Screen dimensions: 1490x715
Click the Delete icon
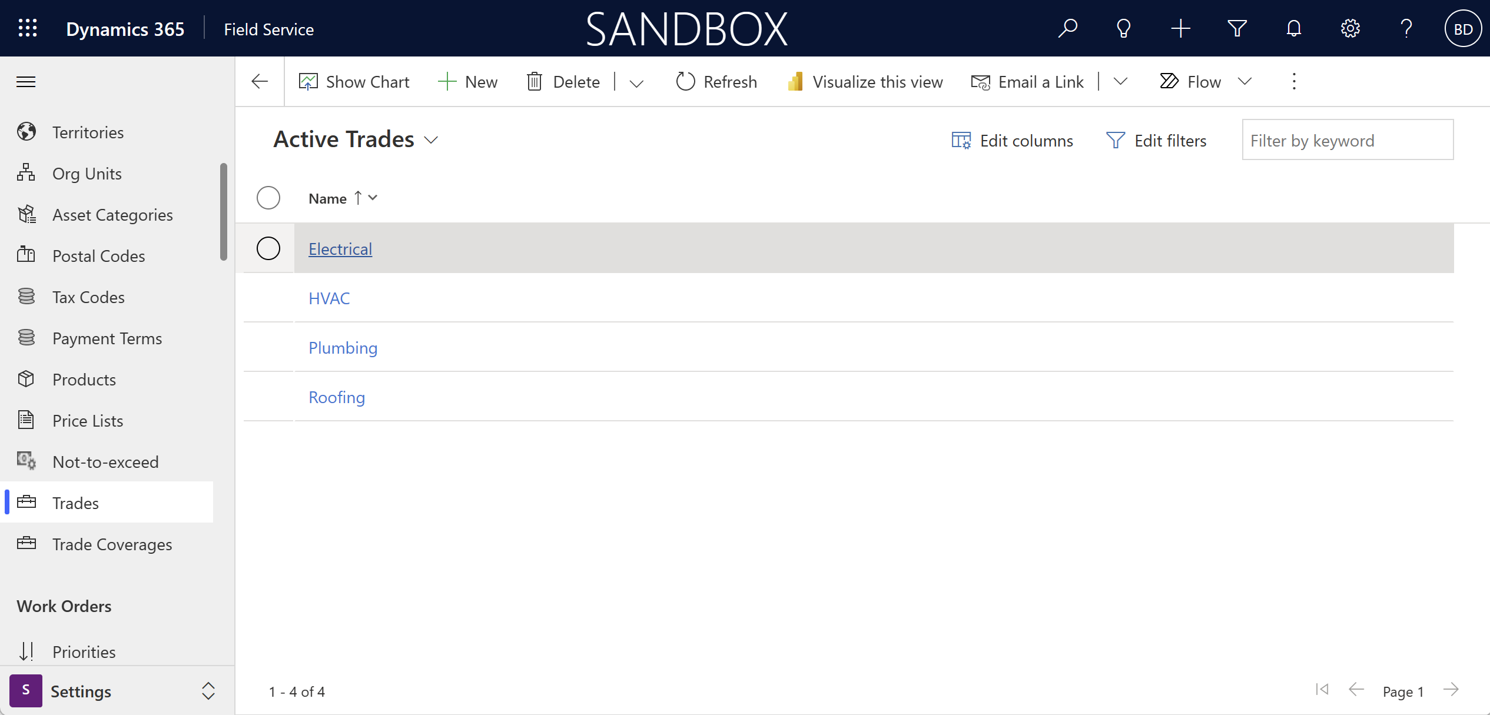click(535, 81)
